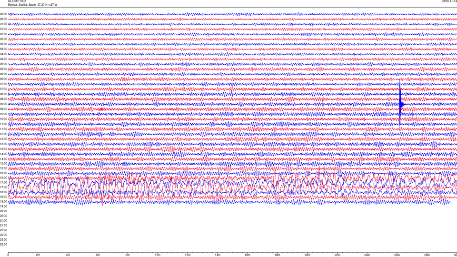
Task: Select the 19:00 trace time label
Action: 3,201
